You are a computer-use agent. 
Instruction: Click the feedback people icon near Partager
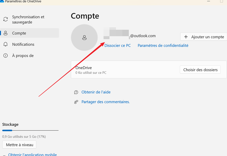tap(76, 102)
